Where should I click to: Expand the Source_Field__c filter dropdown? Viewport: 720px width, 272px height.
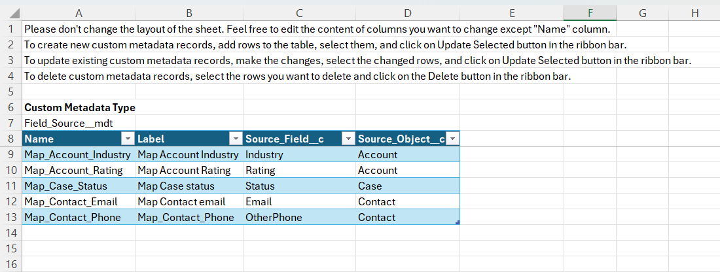pyautogui.click(x=349, y=139)
